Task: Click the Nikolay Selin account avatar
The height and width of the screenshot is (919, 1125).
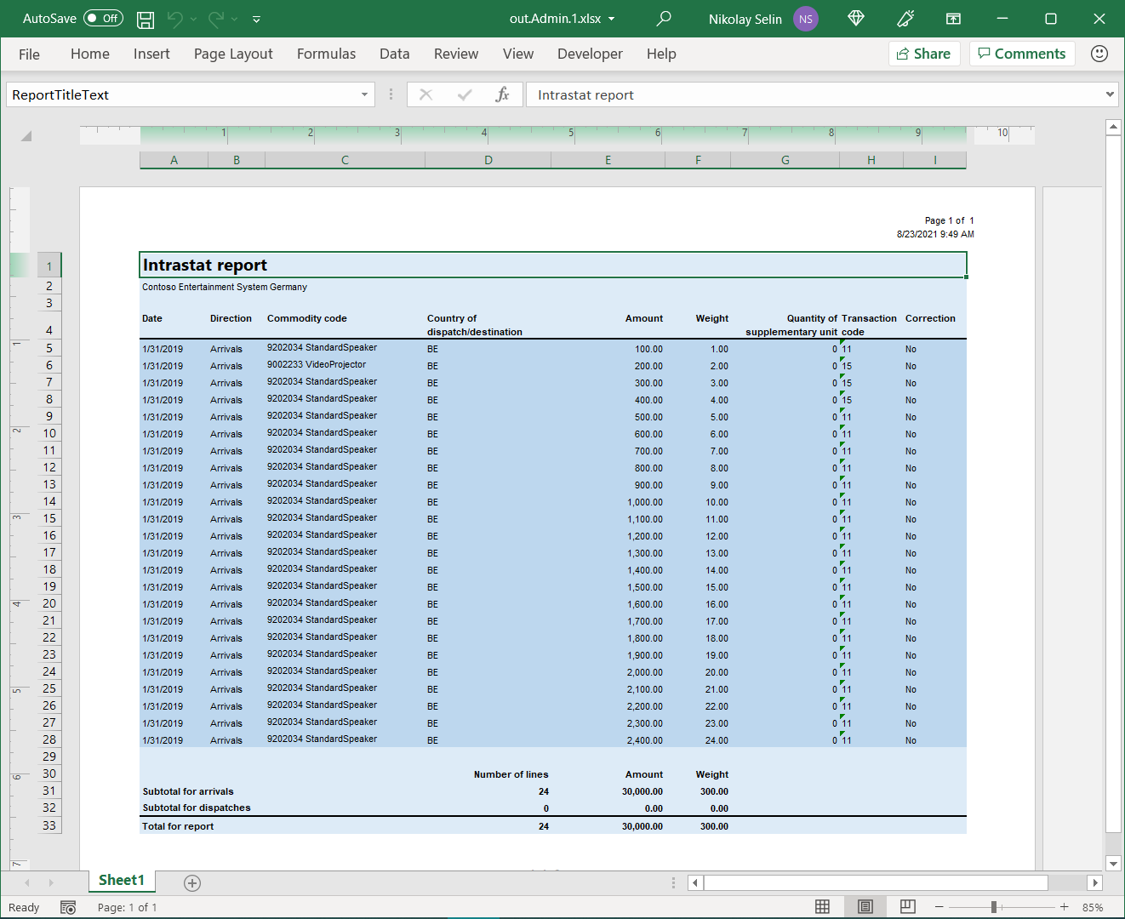Action: click(x=805, y=18)
